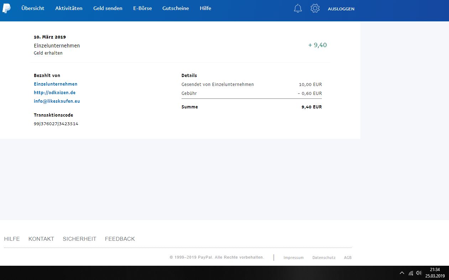The width and height of the screenshot is (449, 280).
Task: Open the notifications bell icon
Action: [x=298, y=9]
